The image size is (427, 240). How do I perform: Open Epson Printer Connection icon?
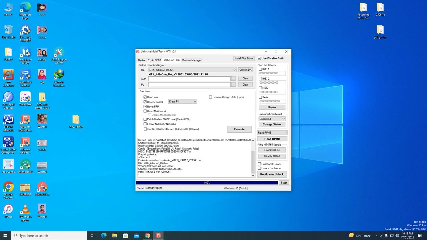pos(8,145)
